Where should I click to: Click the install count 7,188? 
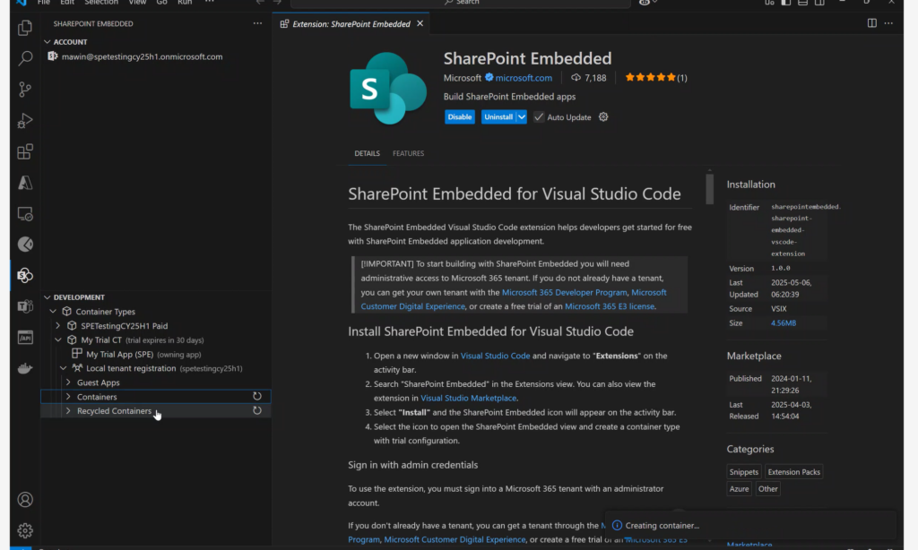[588, 77]
